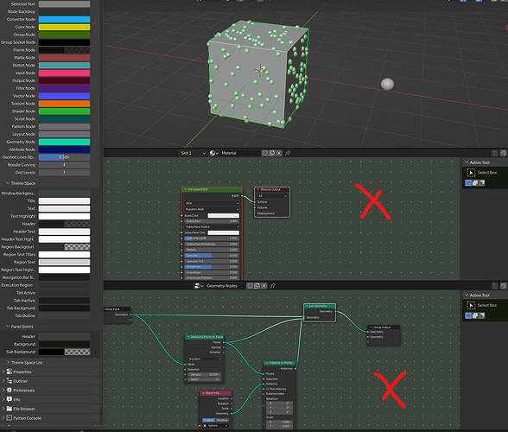Adjust the Specular slider on Principled BSDF
The width and height of the screenshot is (508, 432).
point(212,256)
